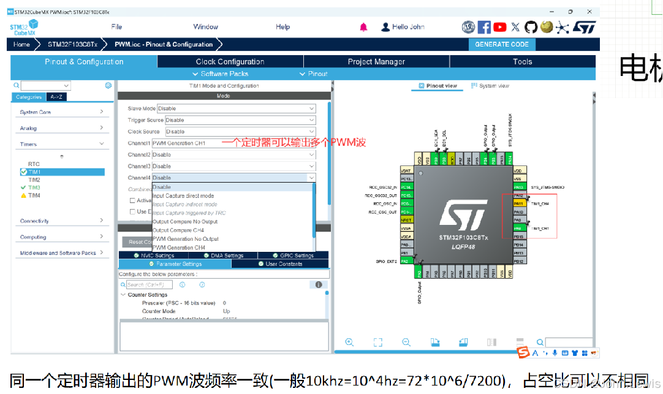Screen dimensions: 663x394
Task: Click the Sogou soft keyboard icon
Action: (565, 353)
